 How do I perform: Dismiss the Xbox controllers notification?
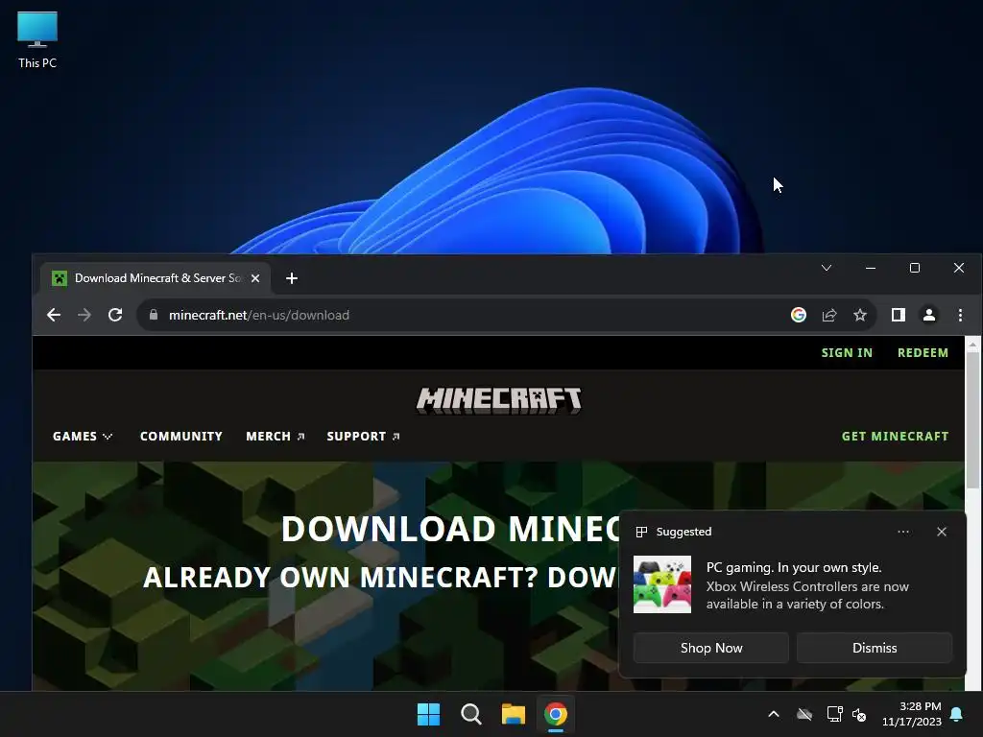pyautogui.click(x=875, y=648)
